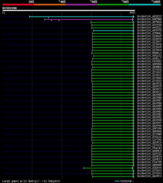
Task: Open the UniRef100_Q6XPB3 entry
Action: click(x=149, y=112)
